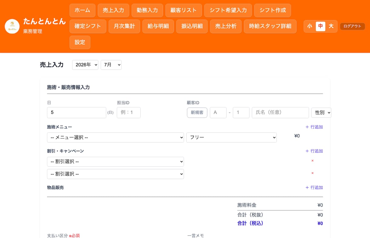The width and height of the screenshot is (370, 238).
Task: Click the 日 input field showing 5
Action: pos(77,112)
